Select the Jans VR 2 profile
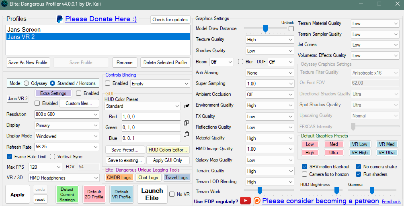404x206 pixels. (98, 37)
